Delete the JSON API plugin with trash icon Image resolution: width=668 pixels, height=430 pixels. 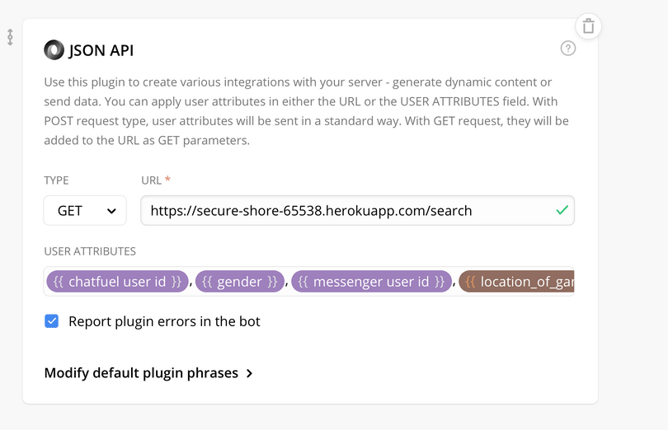pyautogui.click(x=588, y=26)
